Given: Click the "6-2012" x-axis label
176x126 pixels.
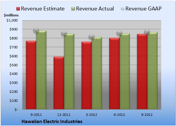Looking at the screenshot, I should click(119, 115).
